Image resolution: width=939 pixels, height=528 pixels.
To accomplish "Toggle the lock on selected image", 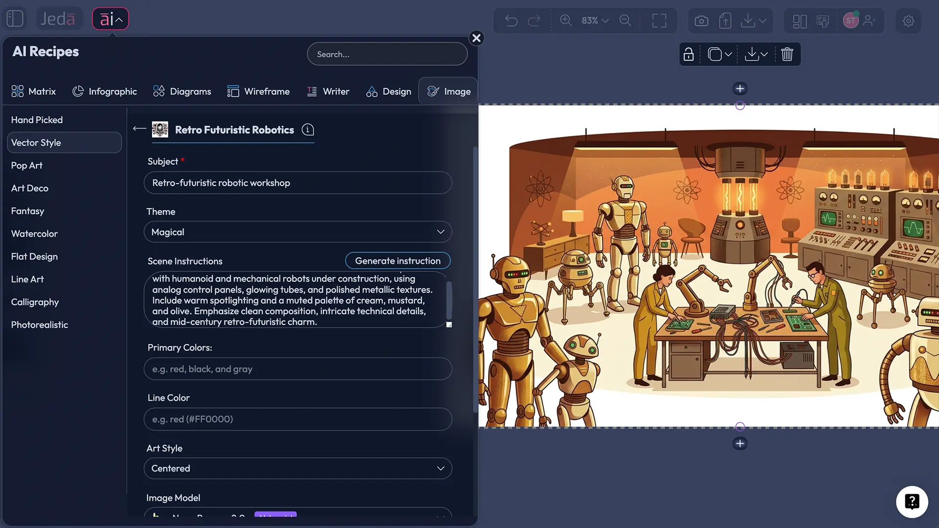I will [x=689, y=54].
